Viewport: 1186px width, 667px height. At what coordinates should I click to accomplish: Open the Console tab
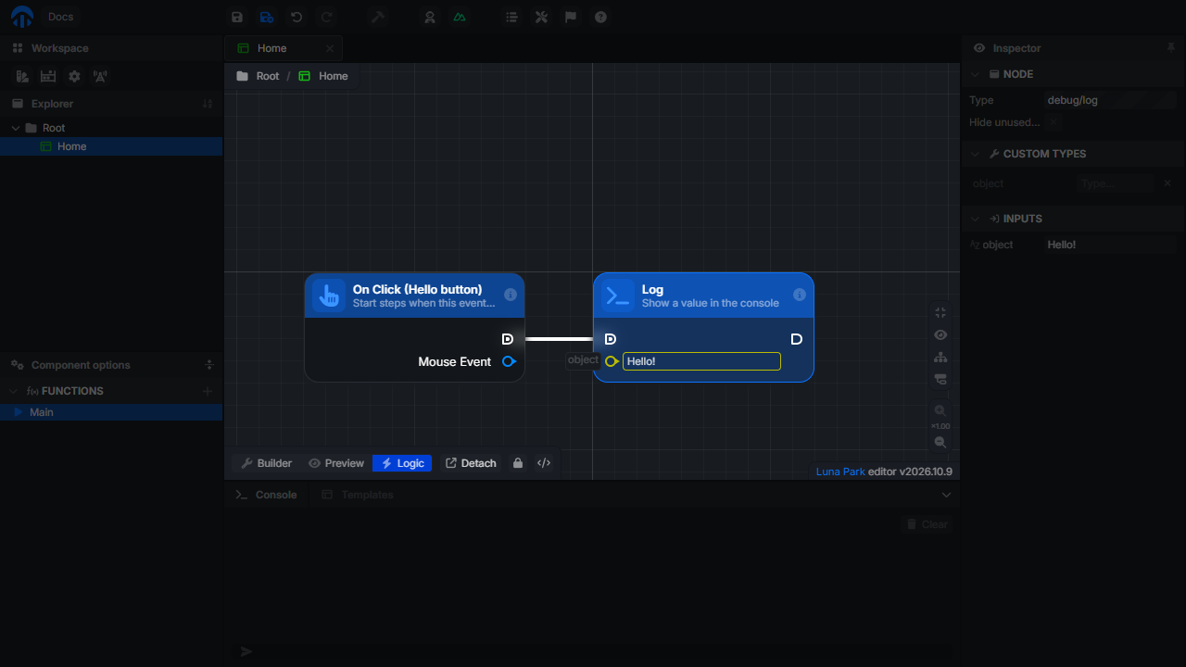[x=266, y=495]
